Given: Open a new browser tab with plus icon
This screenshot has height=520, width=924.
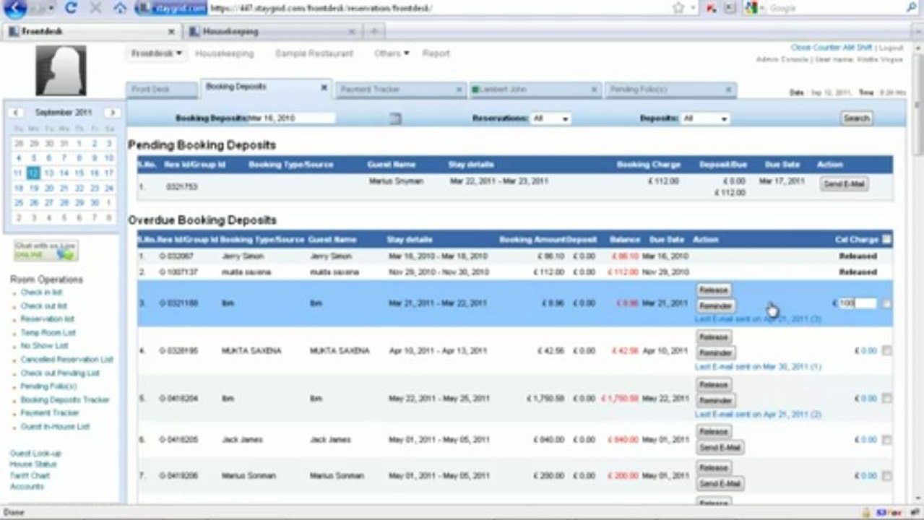Looking at the screenshot, I should point(374,32).
